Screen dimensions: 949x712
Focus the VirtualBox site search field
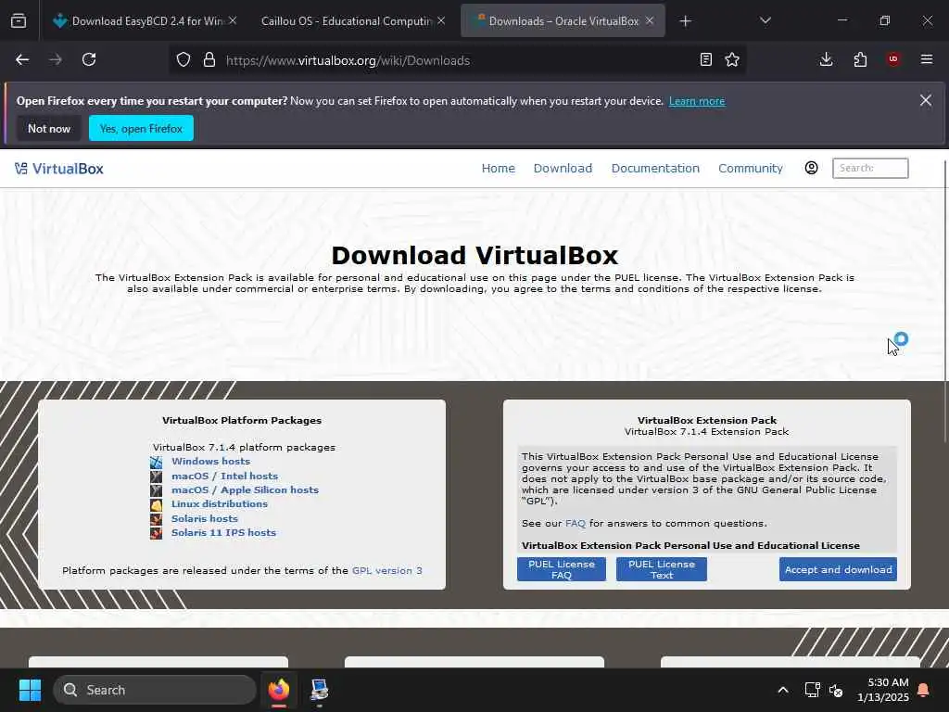pos(870,168)
